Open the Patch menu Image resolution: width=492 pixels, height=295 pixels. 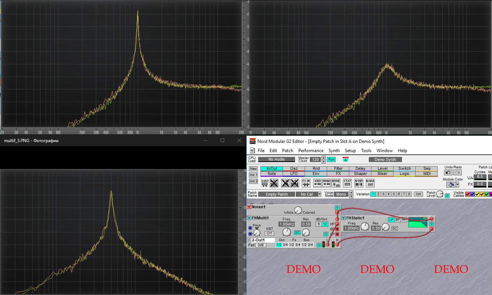[x=287, y=151]
